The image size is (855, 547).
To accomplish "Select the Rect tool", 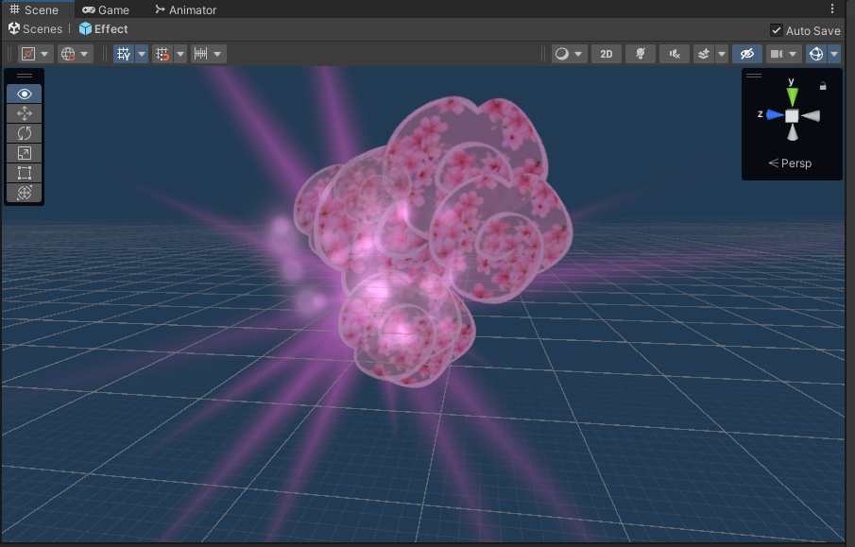I will 24,173.
